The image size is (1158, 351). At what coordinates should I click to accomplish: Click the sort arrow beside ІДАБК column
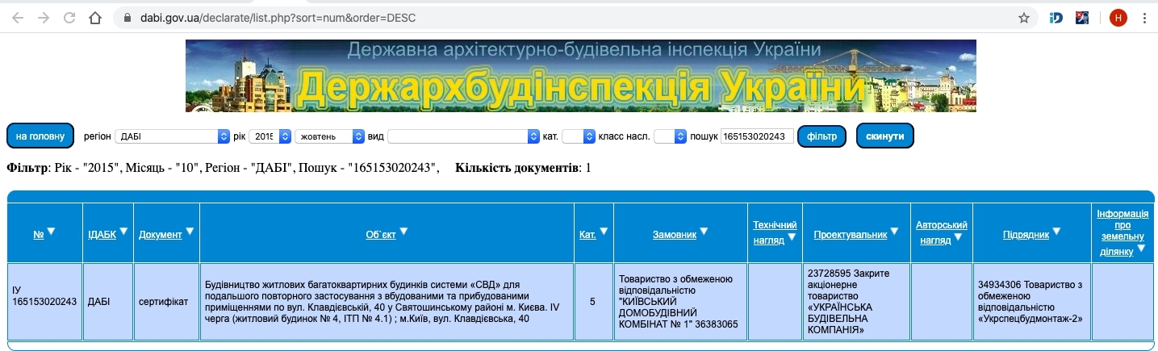pos(124,232)
